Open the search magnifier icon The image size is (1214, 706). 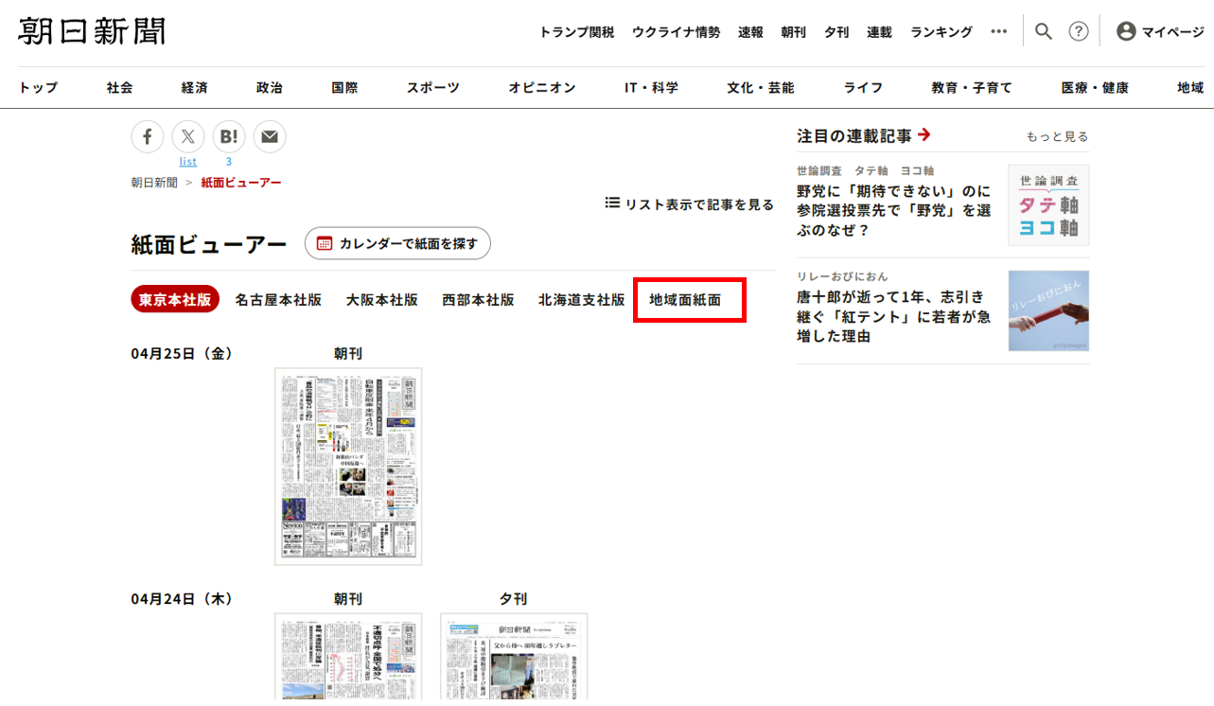coord(1044,31)
